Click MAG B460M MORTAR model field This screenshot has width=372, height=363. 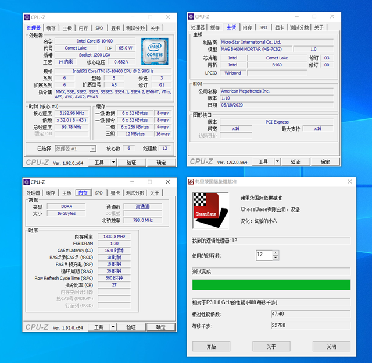[x=256, y=49]
